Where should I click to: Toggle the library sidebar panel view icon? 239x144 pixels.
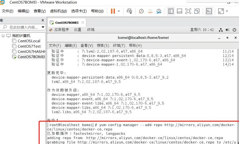pos(171,11)
